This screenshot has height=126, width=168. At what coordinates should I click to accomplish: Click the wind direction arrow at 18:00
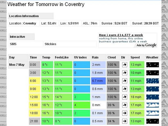[125, 113]
